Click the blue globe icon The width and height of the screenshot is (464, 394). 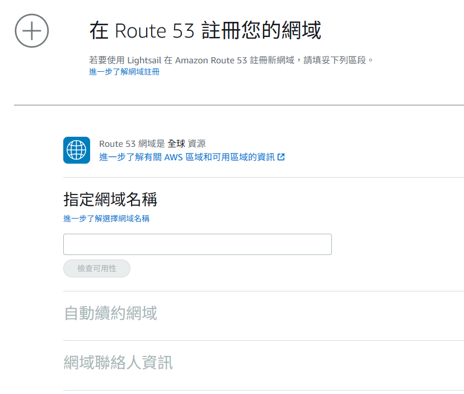click(x=77, y=150)
